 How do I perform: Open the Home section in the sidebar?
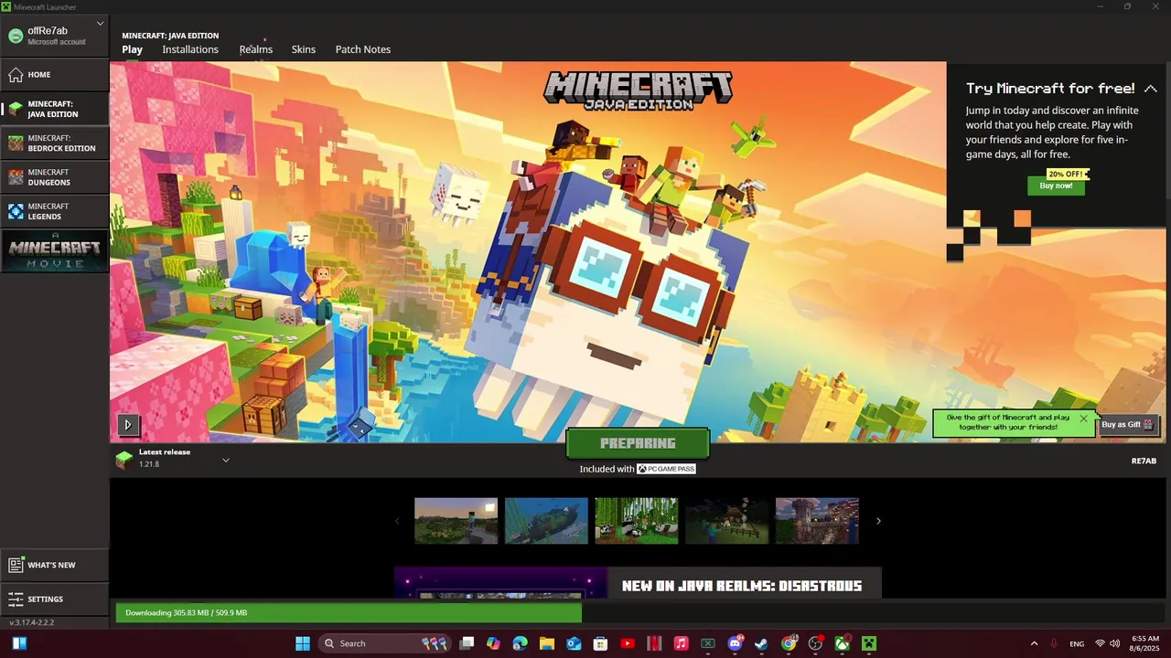(54, 74)
